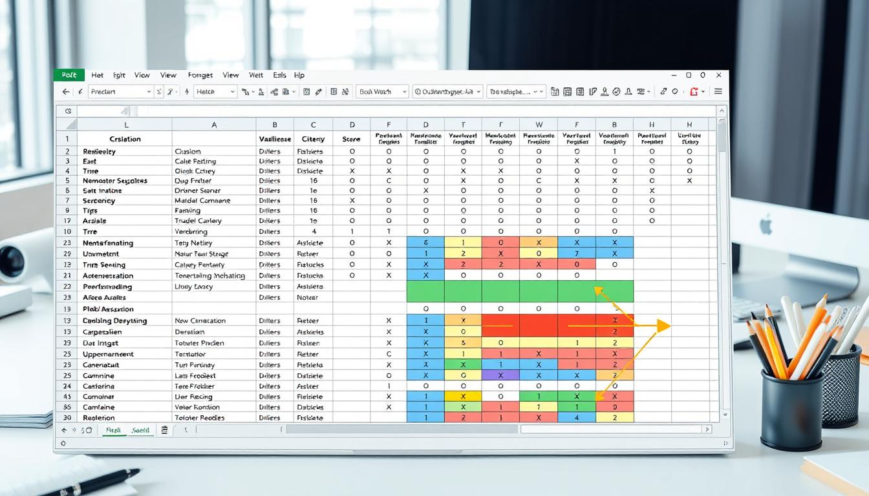
Task: Select row header 45
Action: click(x=67, y=397)
